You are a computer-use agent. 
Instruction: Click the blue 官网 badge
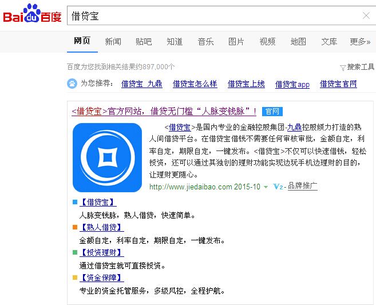click(272, 112)
